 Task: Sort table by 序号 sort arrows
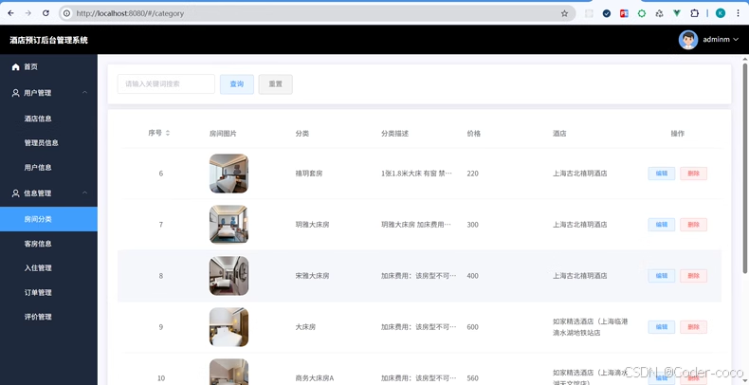tap(168, 134)
